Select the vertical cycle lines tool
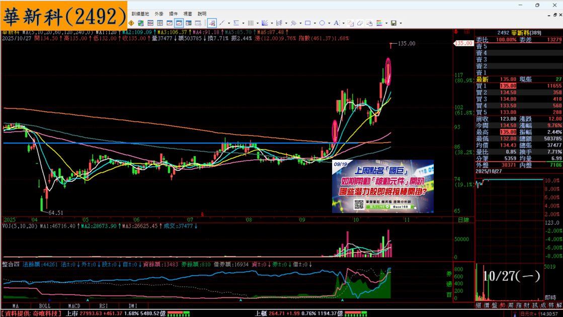 (x=251, y=23)
